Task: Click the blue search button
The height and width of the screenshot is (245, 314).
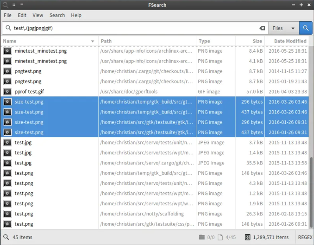Action: coord(306,28)
